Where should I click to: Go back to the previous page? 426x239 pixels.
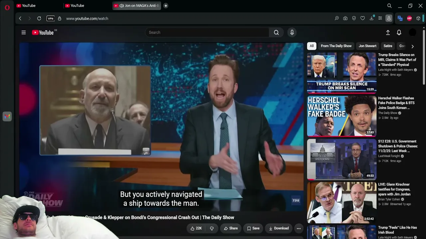pyautogui.click(x=20, y=19)
